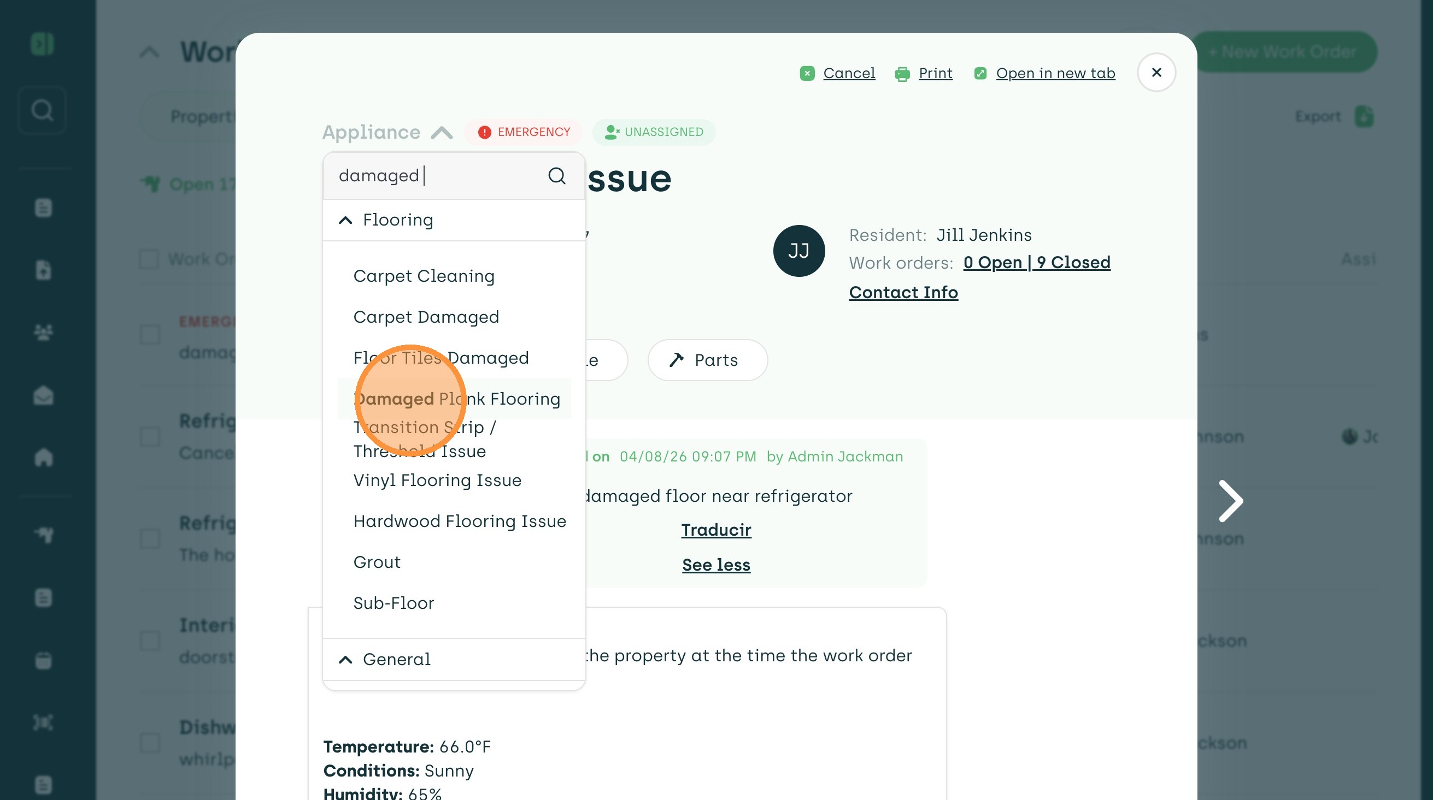The width and height of the screenshot is (1433, 800).
Task: Choose Hardwood Flooring Issue option
Action: point(460,521)
